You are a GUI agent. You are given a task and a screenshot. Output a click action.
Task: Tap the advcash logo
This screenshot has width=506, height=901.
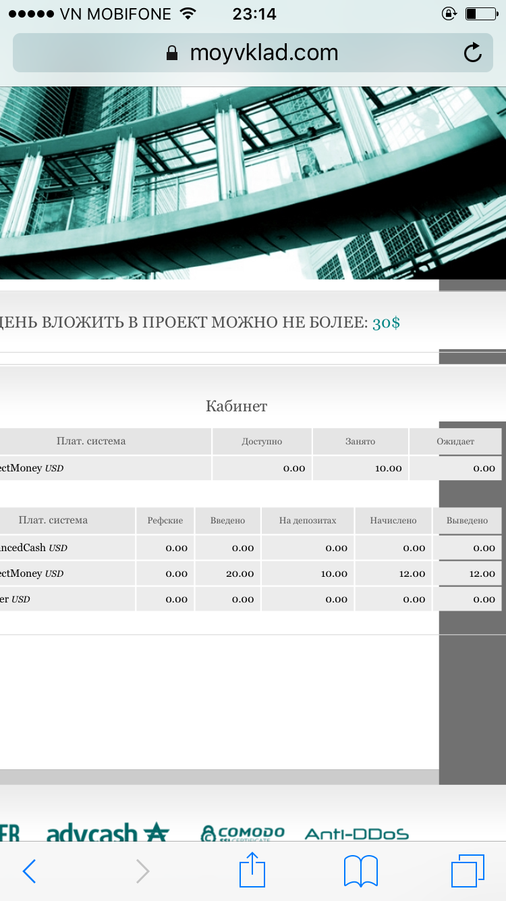(x=108, y=833)
